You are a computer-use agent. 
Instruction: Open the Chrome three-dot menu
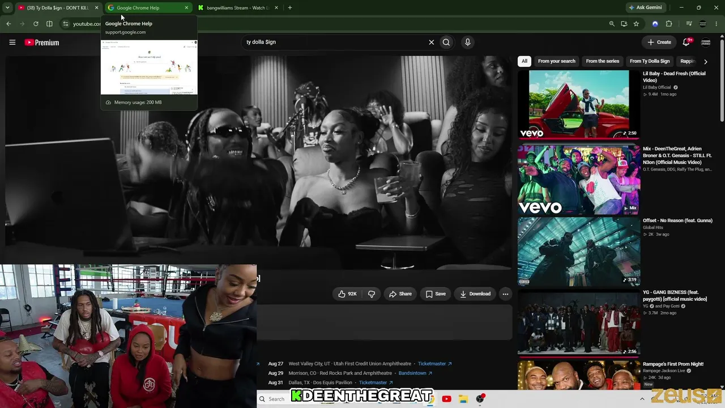click(717, 24)
